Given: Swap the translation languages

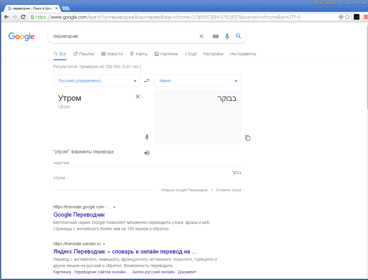Looking at the screenshot, I should click(147, 81).
